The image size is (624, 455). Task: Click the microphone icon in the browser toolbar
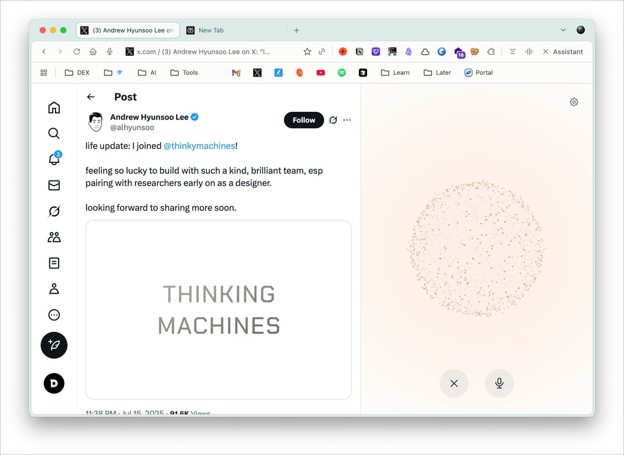point(110,52)
